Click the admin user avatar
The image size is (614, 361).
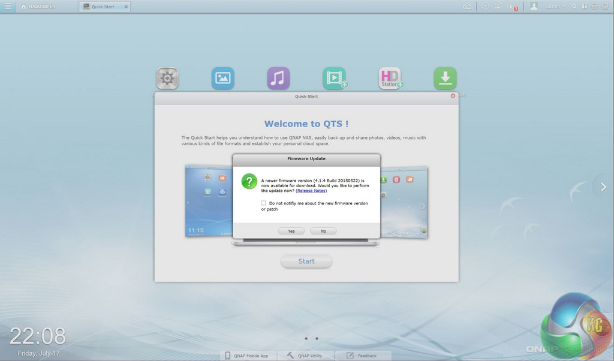[534, 6]
